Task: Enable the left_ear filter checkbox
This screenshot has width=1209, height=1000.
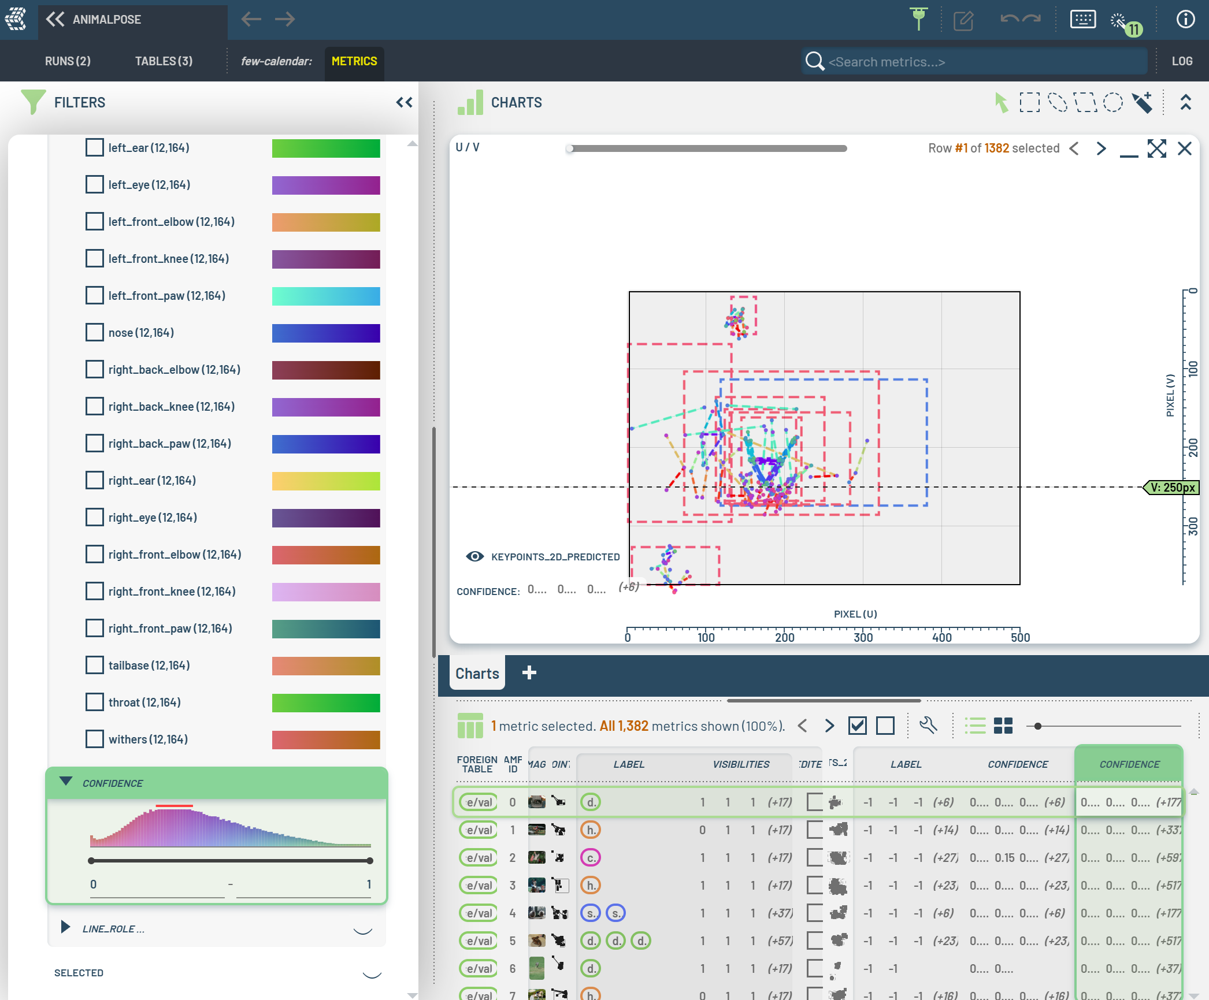Action: 94,148
